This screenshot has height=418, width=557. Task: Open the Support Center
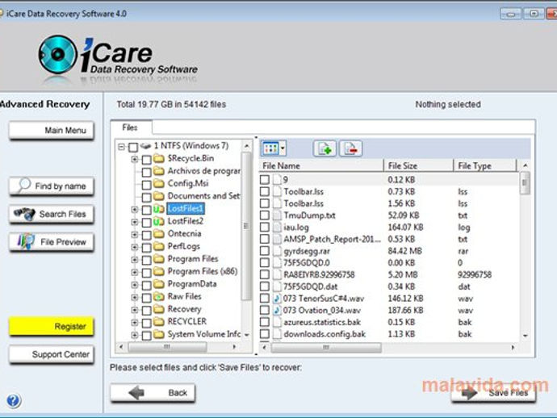pos(51,354)
